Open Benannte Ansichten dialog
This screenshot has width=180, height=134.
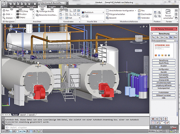(46, 15)
